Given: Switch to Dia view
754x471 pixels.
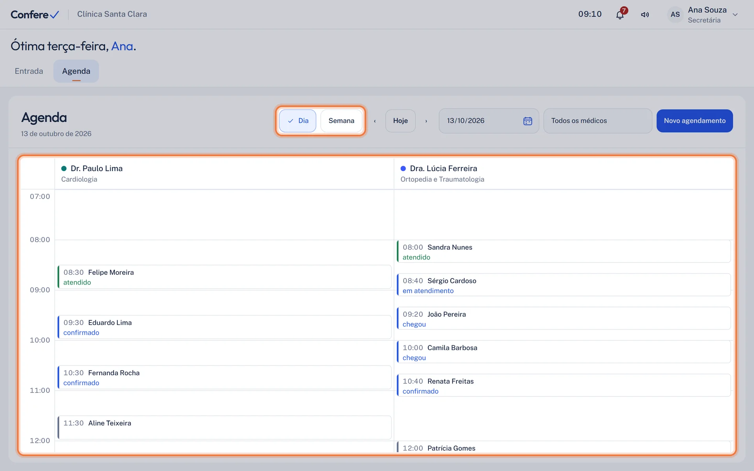Looking at the screenshot, I should tap(298, 121).
